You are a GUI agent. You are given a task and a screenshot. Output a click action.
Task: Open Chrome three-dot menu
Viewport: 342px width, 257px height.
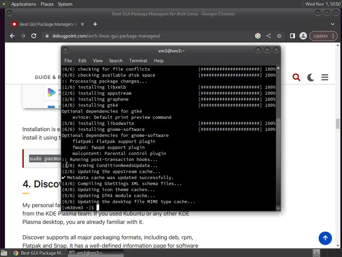[x=333, y=36]
